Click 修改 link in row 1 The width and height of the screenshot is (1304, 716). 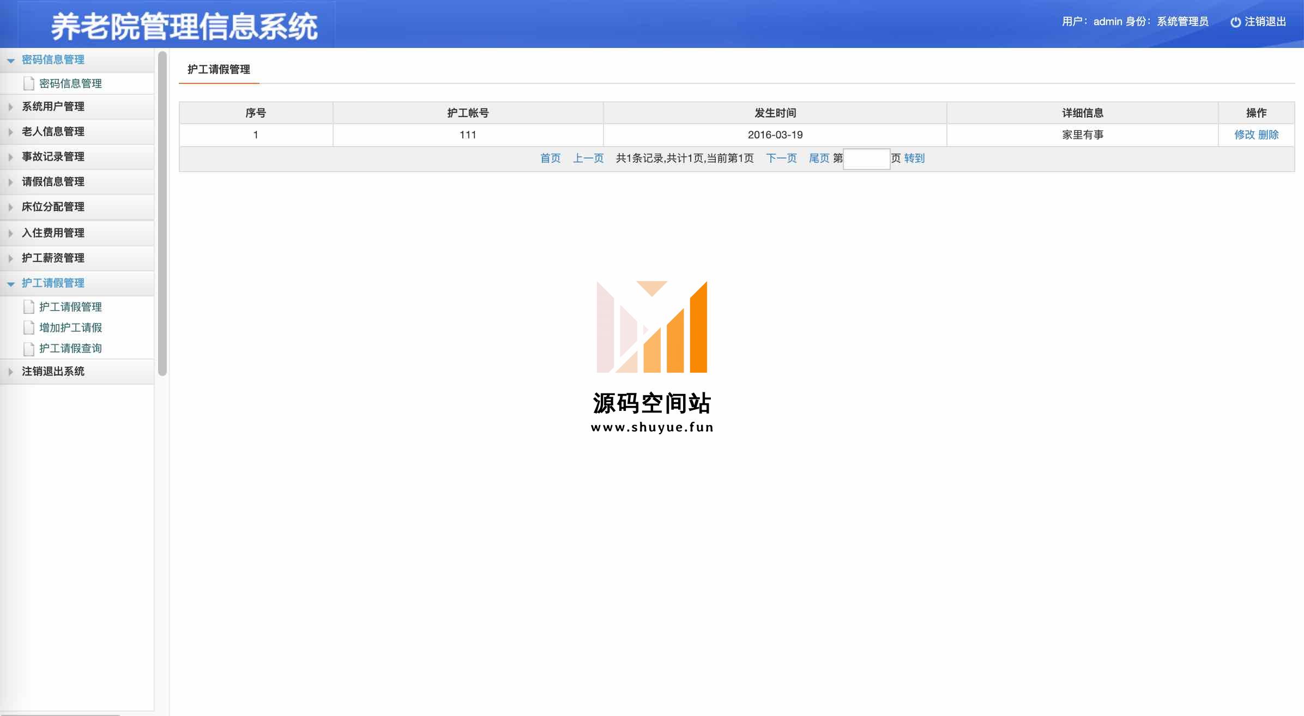click(1244, 135)
